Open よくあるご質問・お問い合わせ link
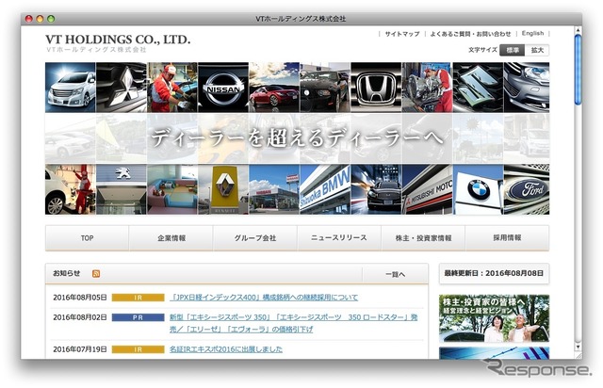The width and height of the screenshot is (603, 388). 470,34
